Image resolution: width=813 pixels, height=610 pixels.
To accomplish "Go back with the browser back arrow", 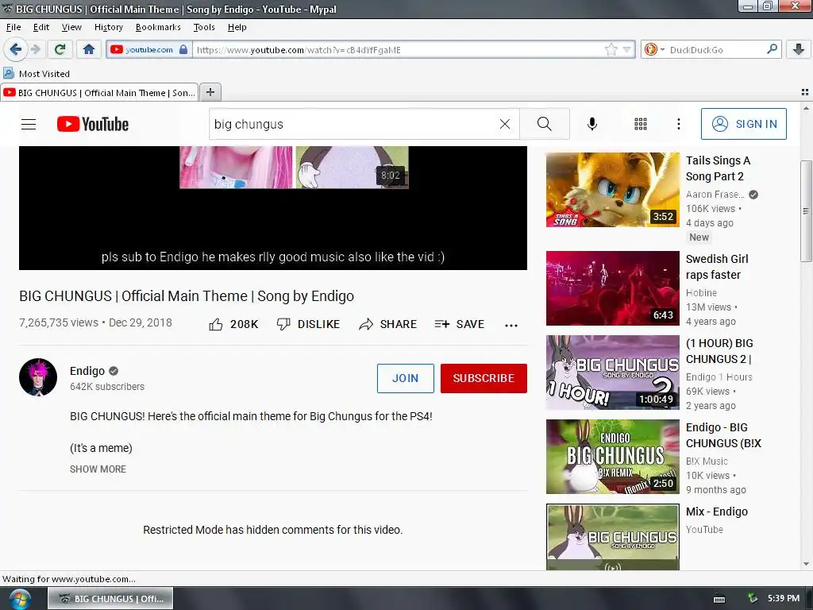I will (16, 49).
